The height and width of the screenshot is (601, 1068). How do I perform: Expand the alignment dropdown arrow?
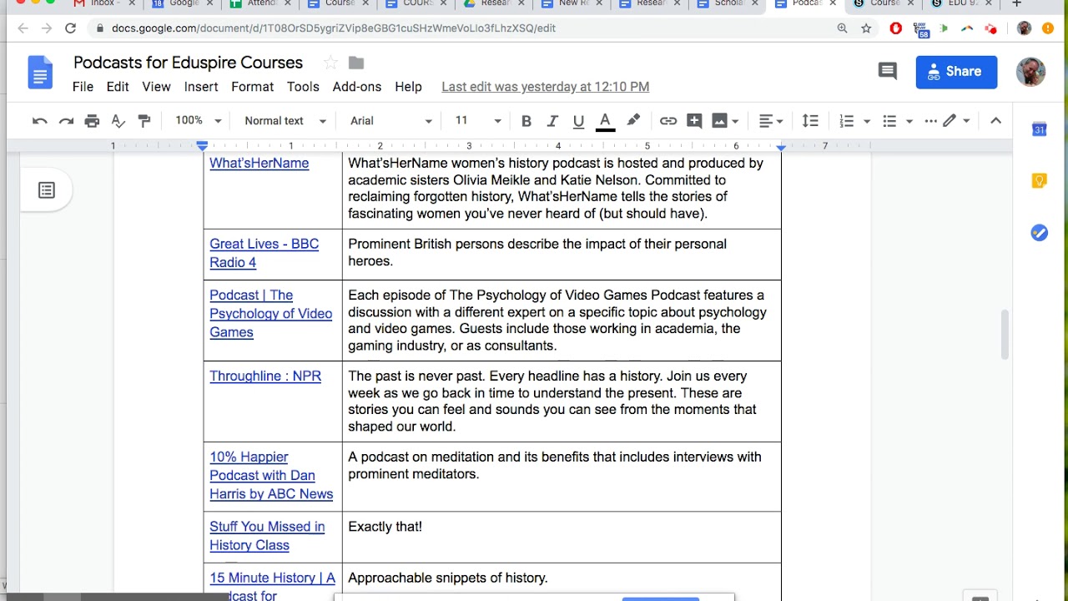780,121
